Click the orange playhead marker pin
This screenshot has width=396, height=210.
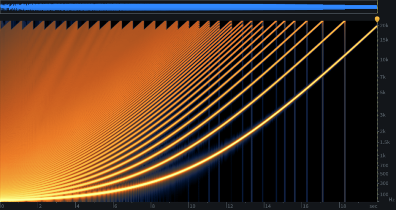(377, 19)
